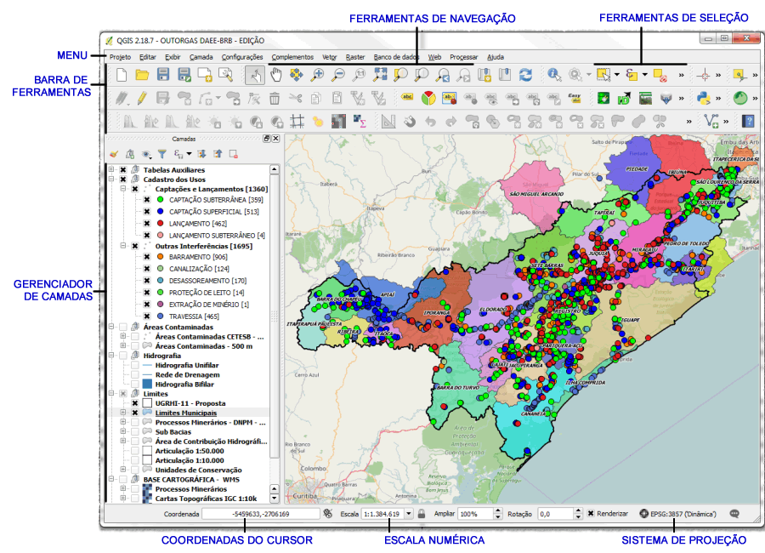765x553 pixels.
Task: Click the Open Project folder icon
Action: pos(142,76)
